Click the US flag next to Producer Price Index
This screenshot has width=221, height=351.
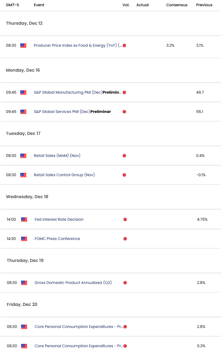[23, 45]
